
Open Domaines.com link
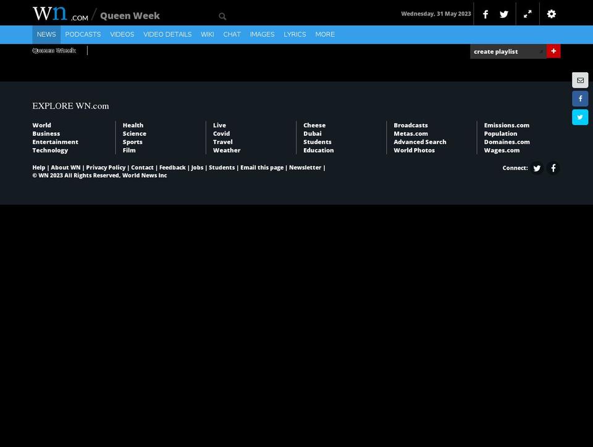click(x=507, y=142)
